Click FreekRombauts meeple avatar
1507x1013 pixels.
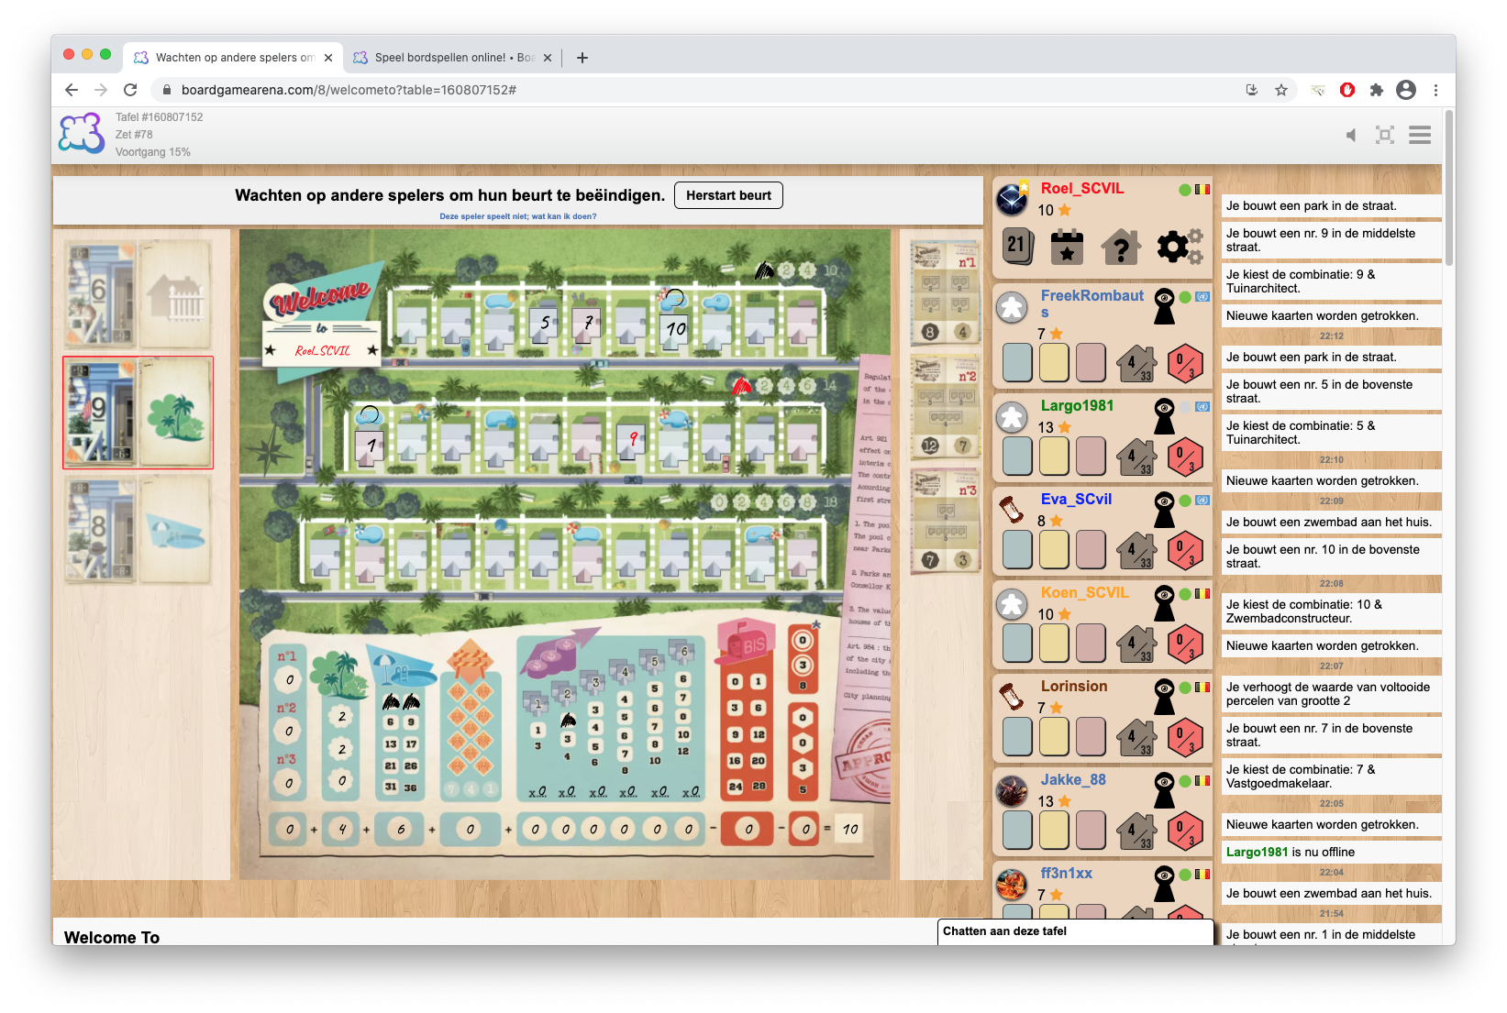(1013, 307)
